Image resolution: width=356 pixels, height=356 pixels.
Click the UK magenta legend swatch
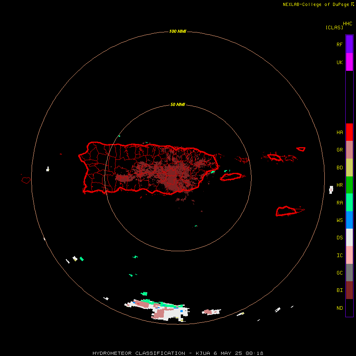point(349,62)
